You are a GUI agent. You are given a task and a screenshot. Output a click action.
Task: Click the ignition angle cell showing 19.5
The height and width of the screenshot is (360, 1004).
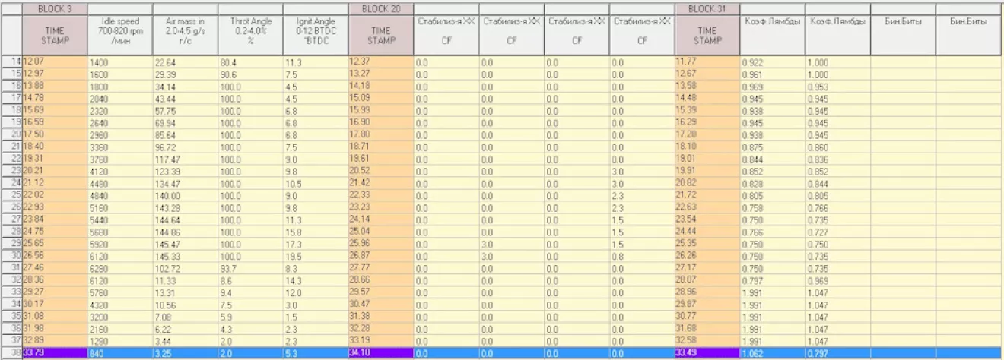click(316, 255)
